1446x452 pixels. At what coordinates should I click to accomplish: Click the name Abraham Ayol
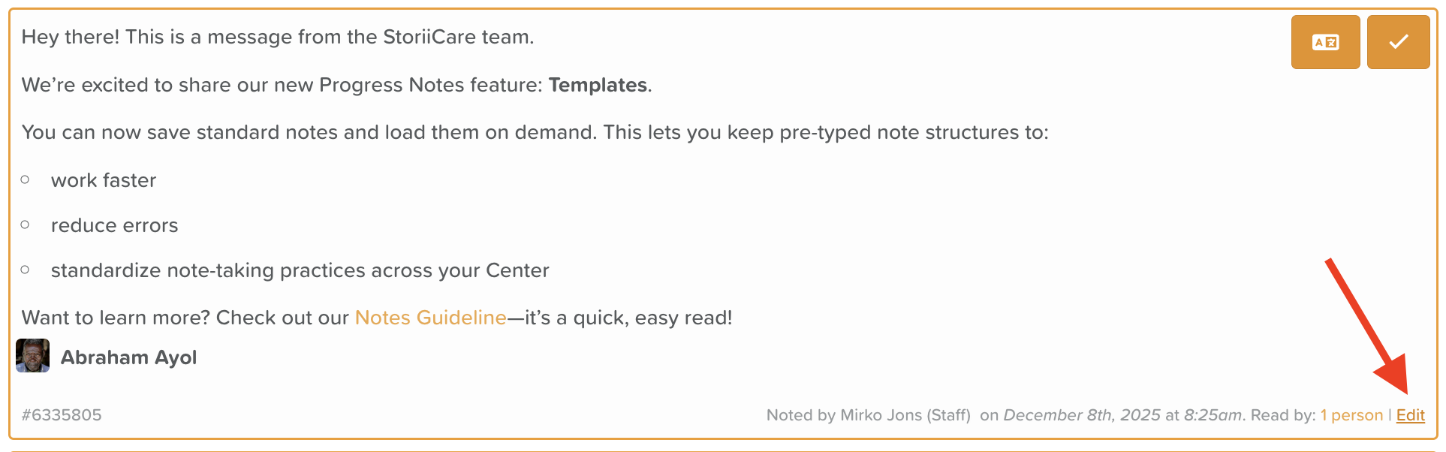(128, 357)
